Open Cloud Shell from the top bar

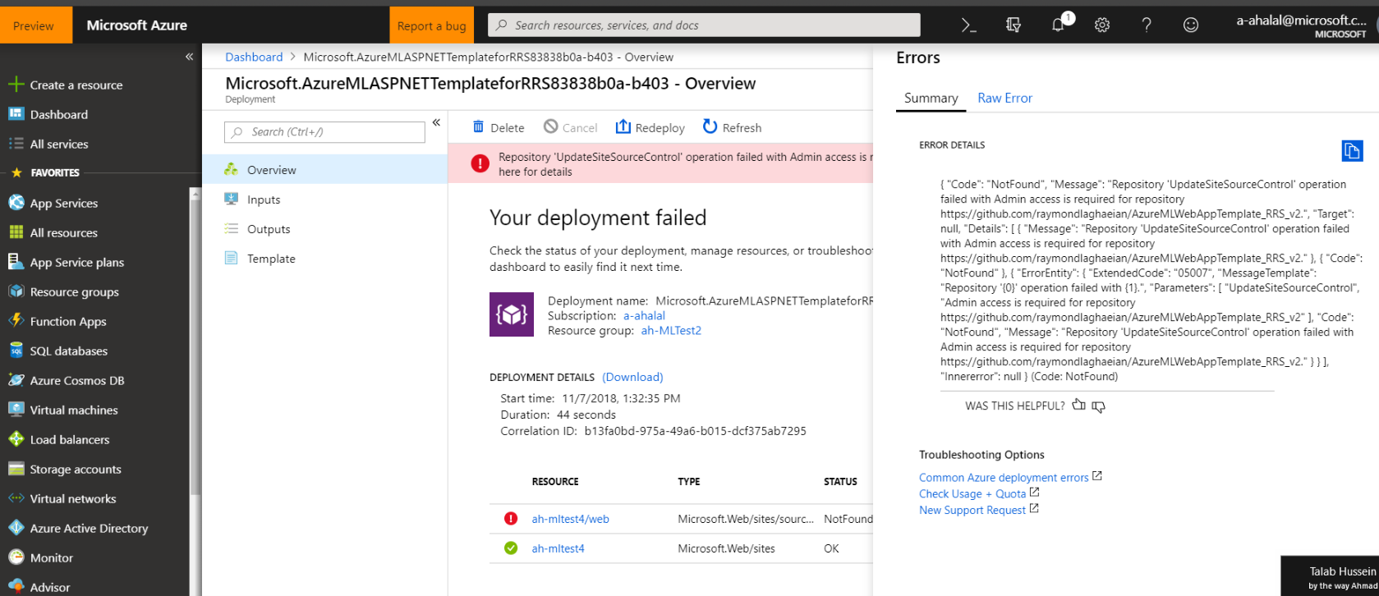pyautogui.click(x=969, y=25)
